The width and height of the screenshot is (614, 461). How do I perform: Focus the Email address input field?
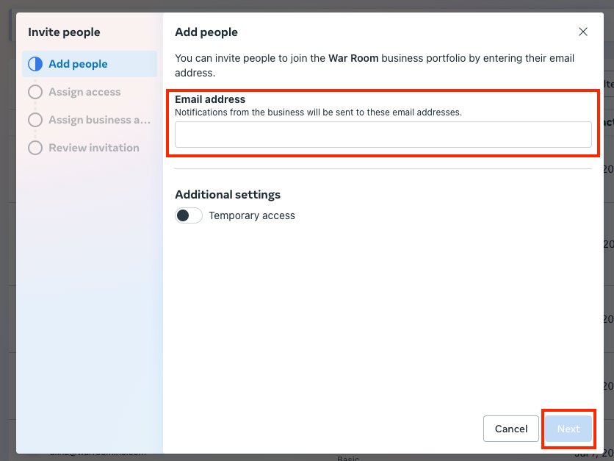pos(383,135)
